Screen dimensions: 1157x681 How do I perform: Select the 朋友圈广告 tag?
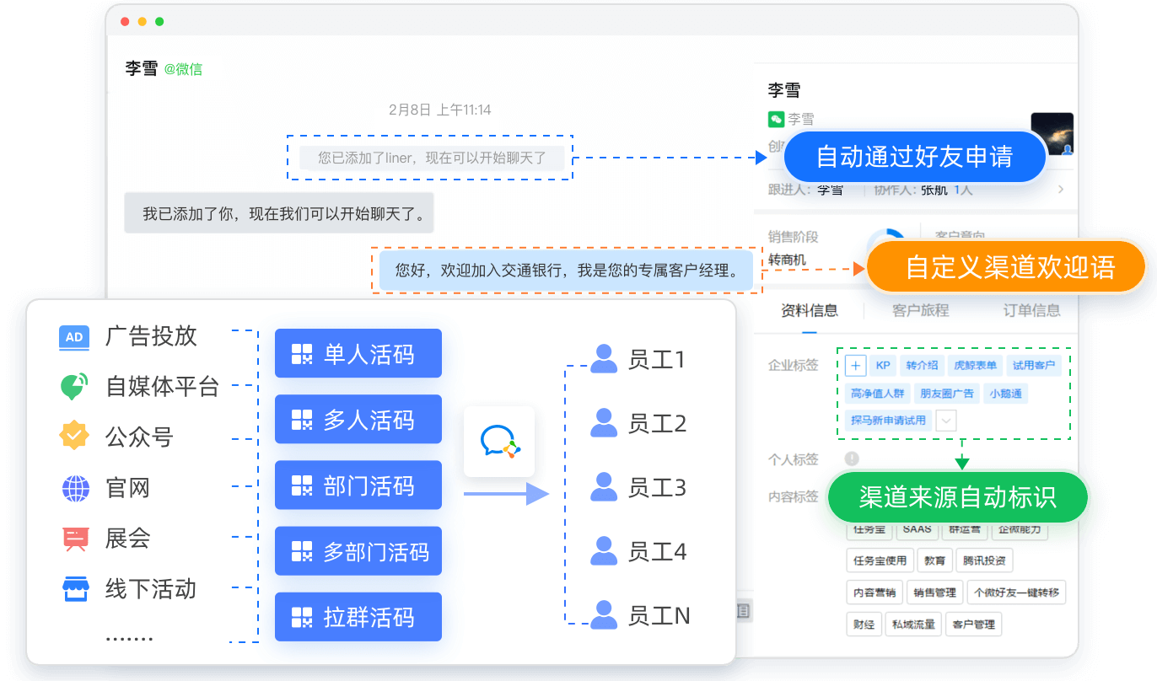point(946,393)
